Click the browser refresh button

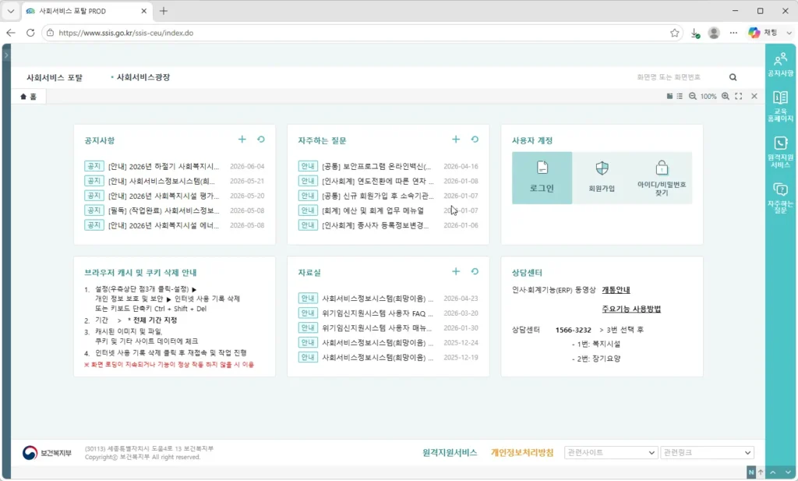30,33
